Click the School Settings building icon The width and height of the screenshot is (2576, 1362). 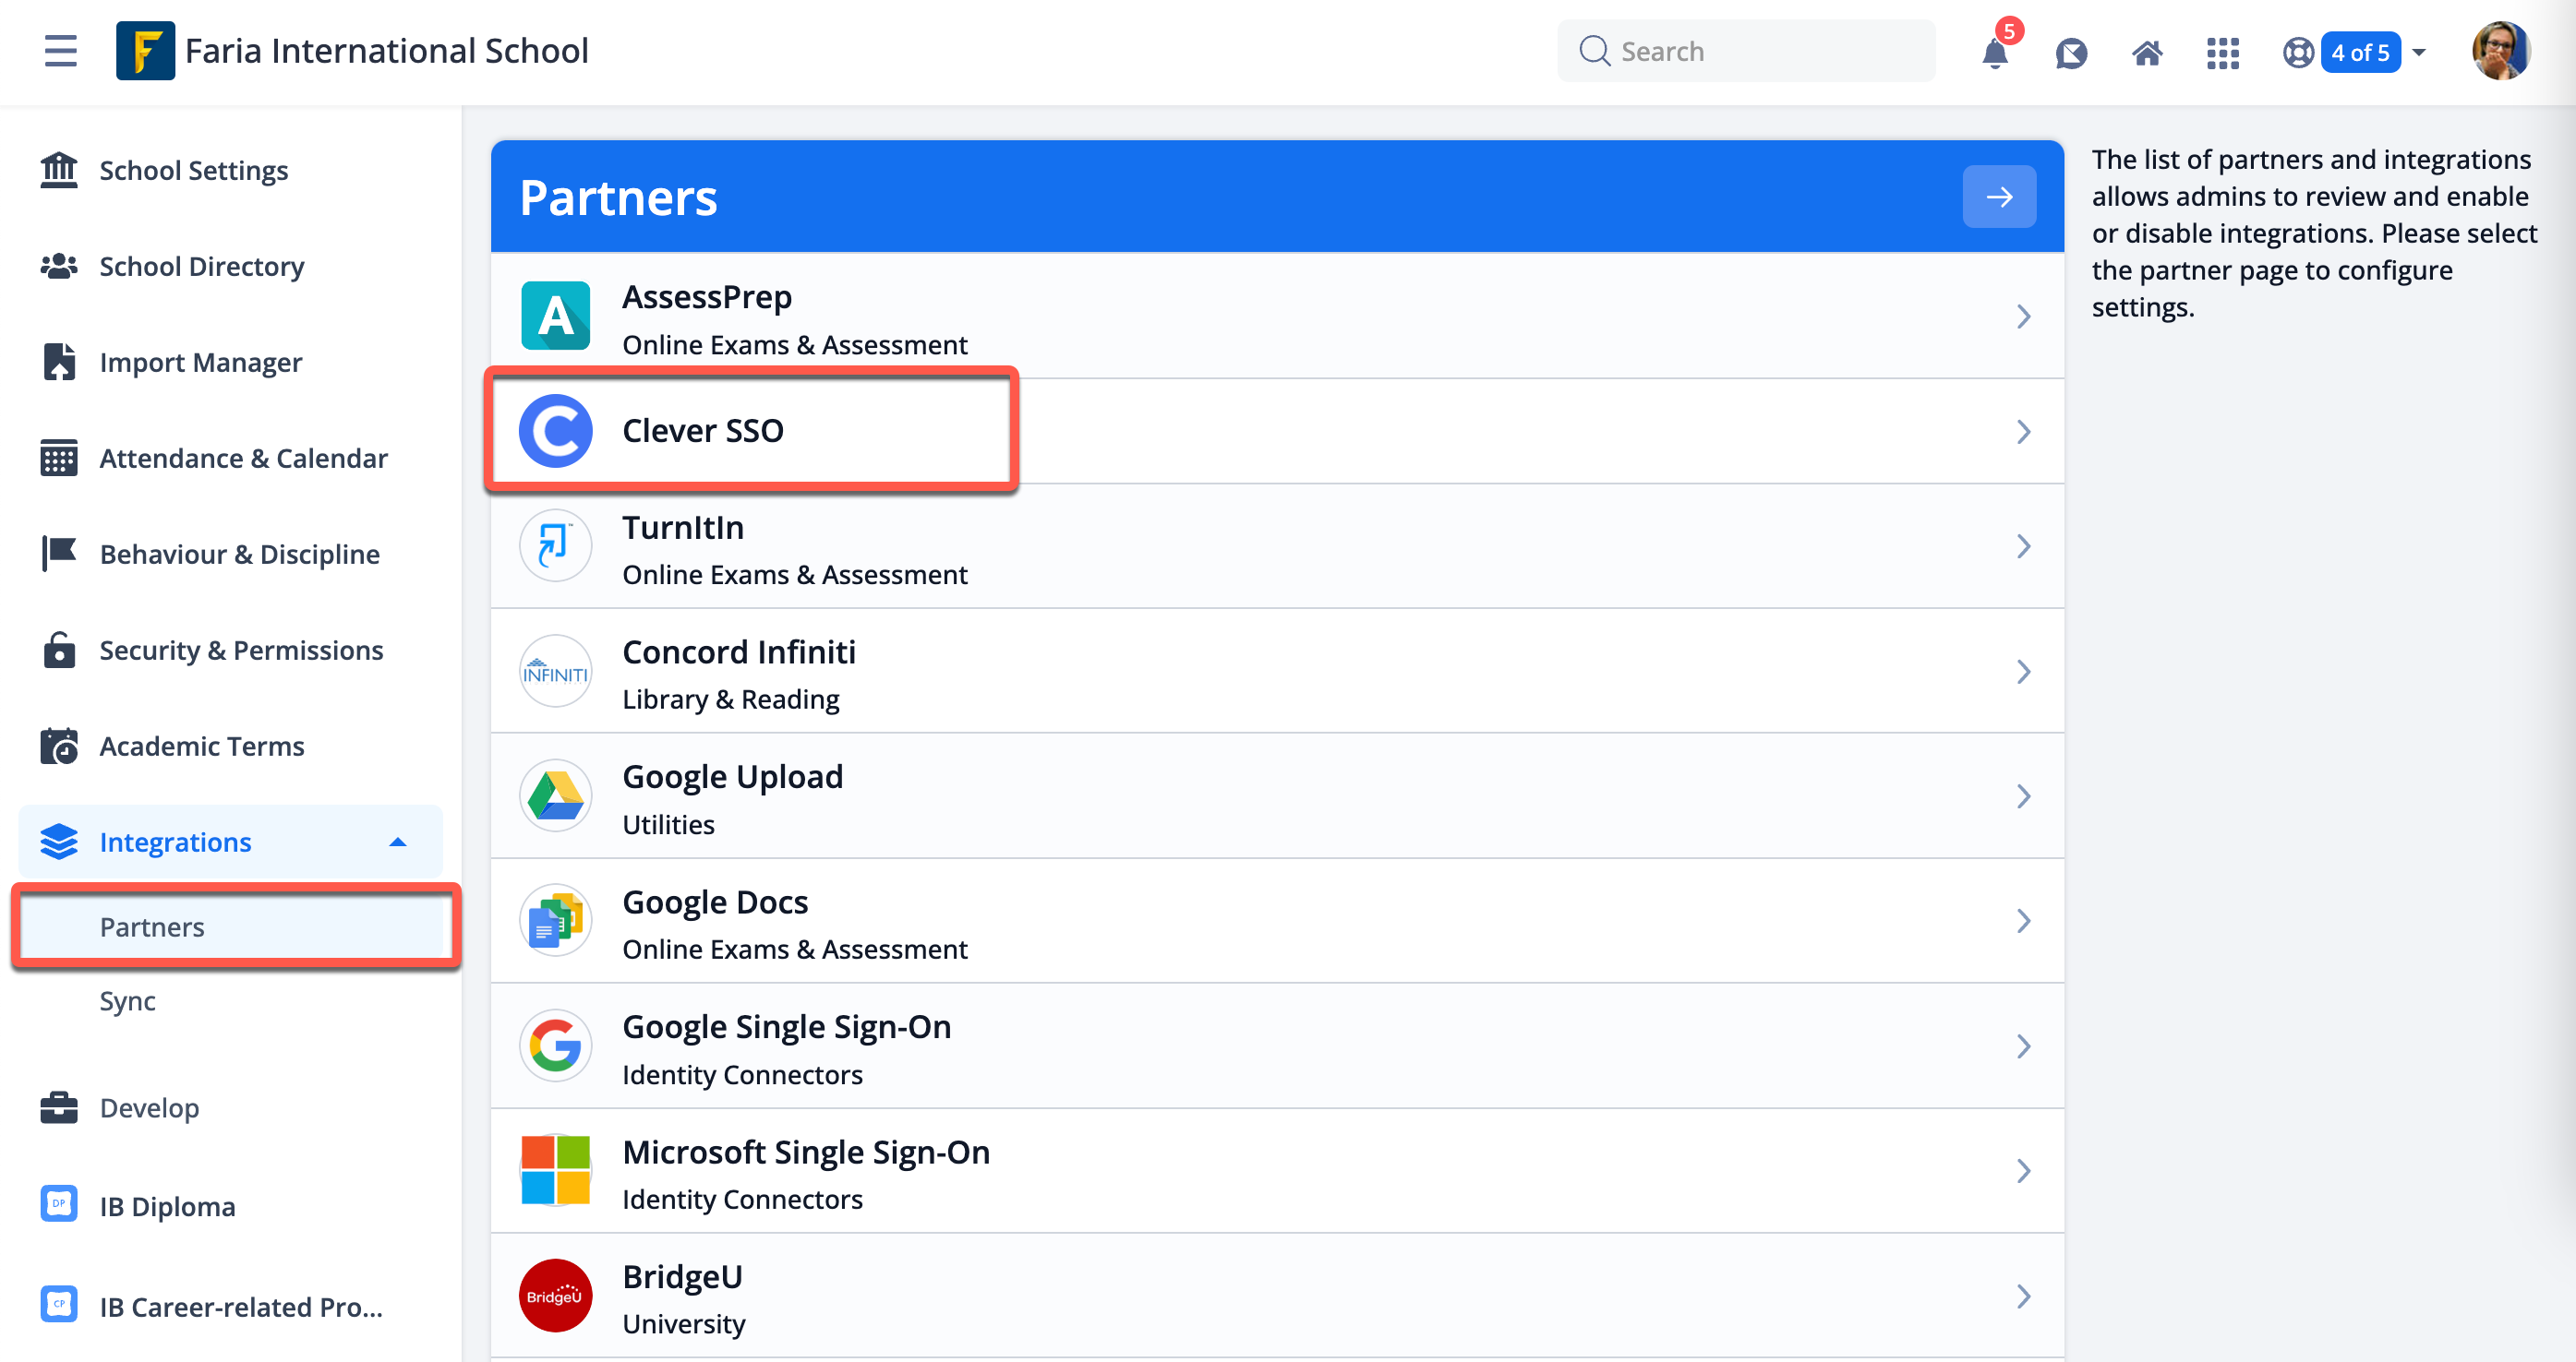pos(59,170)
